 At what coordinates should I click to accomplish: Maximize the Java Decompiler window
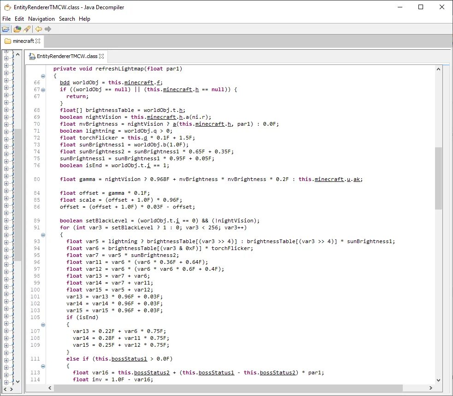pos(421,7)
